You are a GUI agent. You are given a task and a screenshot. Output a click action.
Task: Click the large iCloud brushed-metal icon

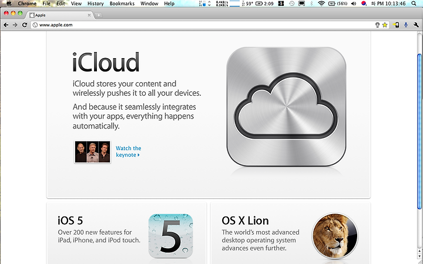click(x=286, y=107)
